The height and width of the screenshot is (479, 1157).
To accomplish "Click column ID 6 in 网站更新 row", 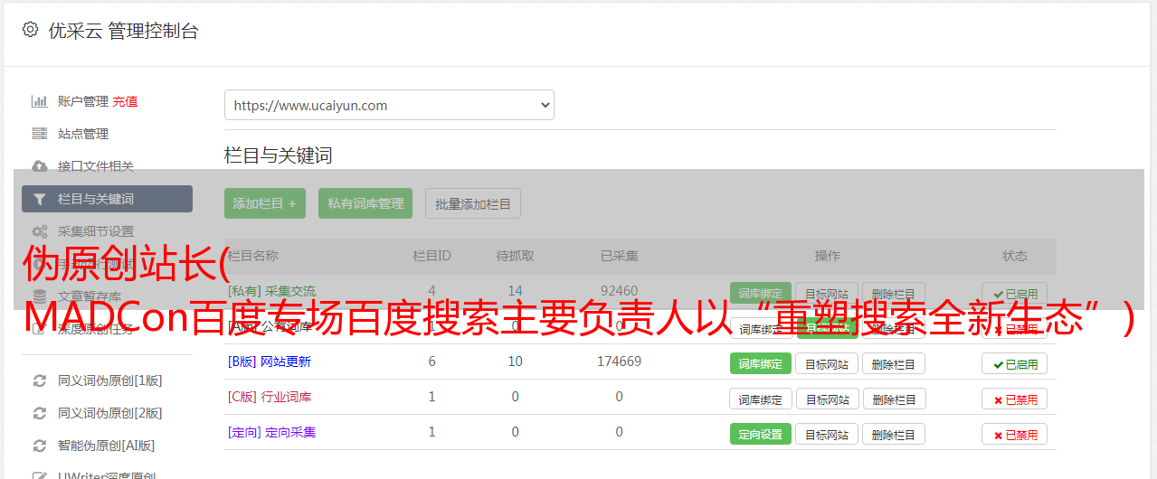I will pyautogui.click(x=432, y=362).
